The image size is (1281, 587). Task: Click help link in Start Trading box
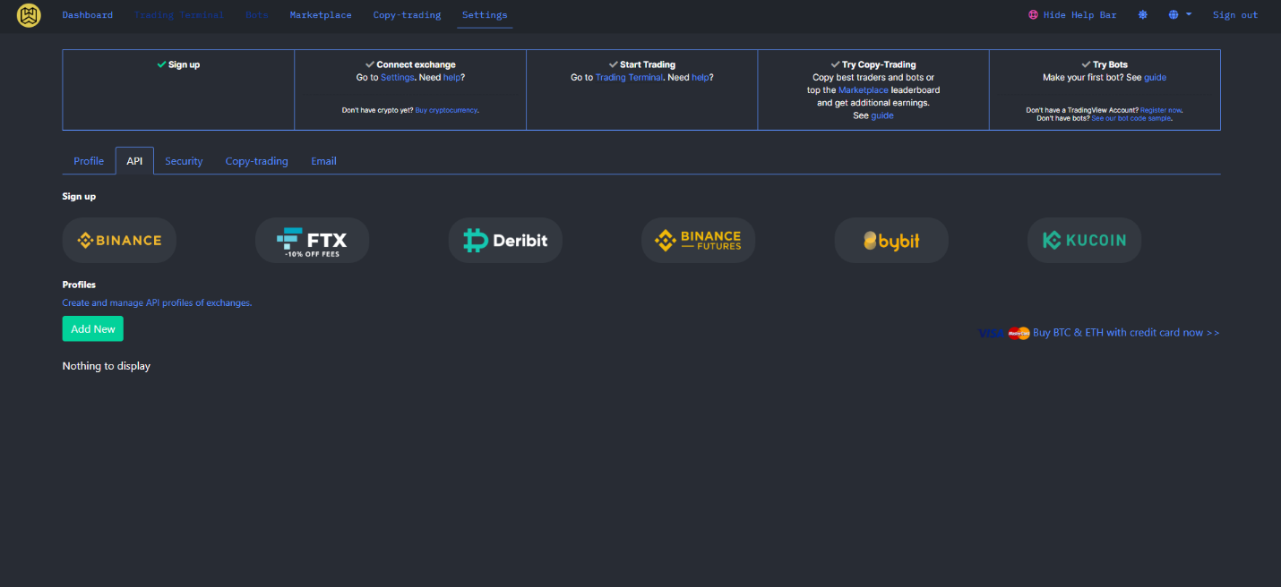tap(701, 77)
